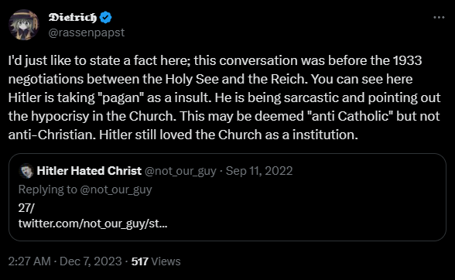Click the 27/ thread number text
The height and width of the screenshot is (280, 455).
coord(26,208)
